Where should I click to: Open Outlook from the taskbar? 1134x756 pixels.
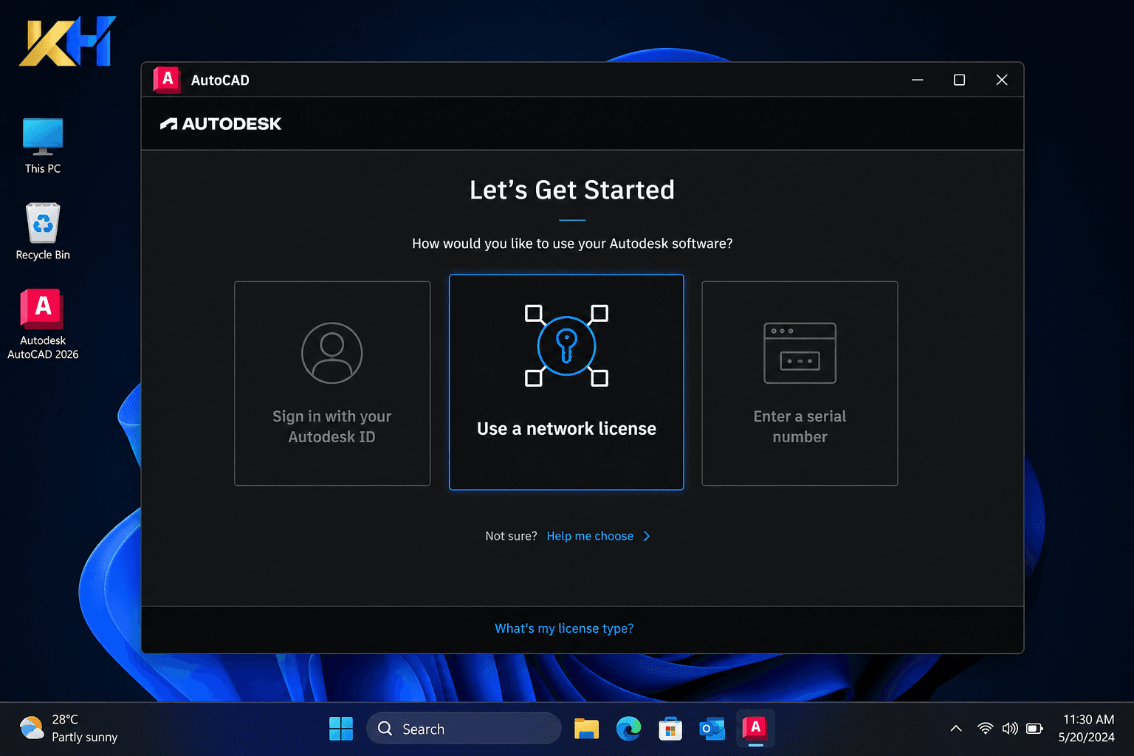(x=712, y=729)
